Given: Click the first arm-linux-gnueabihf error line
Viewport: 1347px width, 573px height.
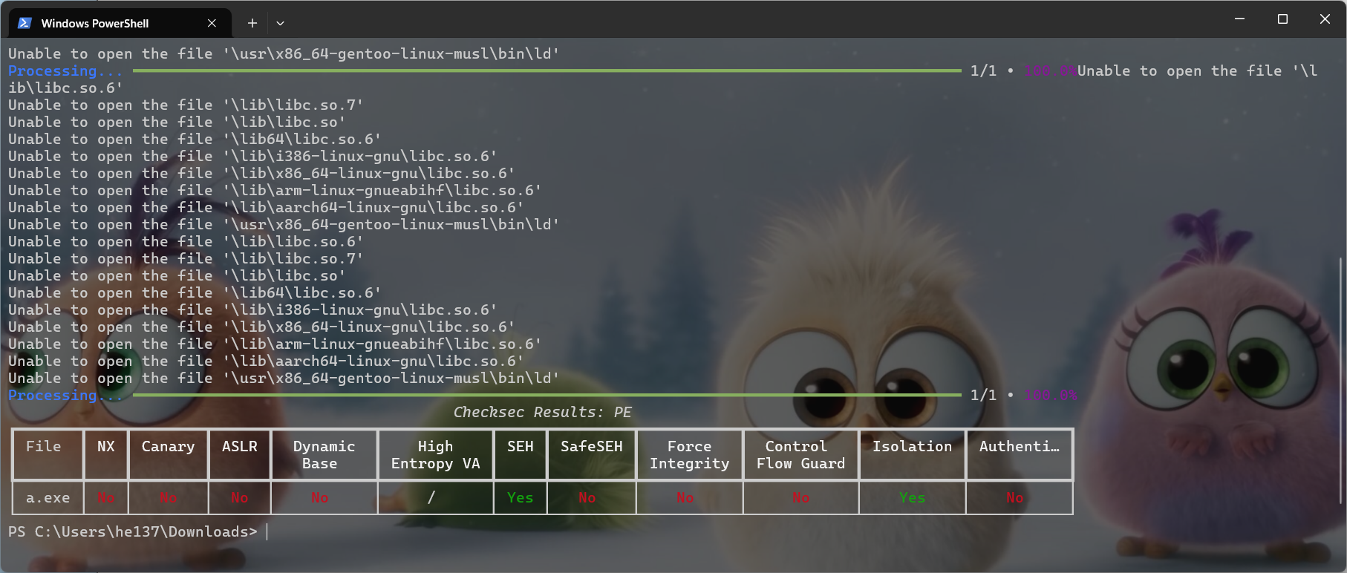Looking at the screenshot, I should click(275, 190).
